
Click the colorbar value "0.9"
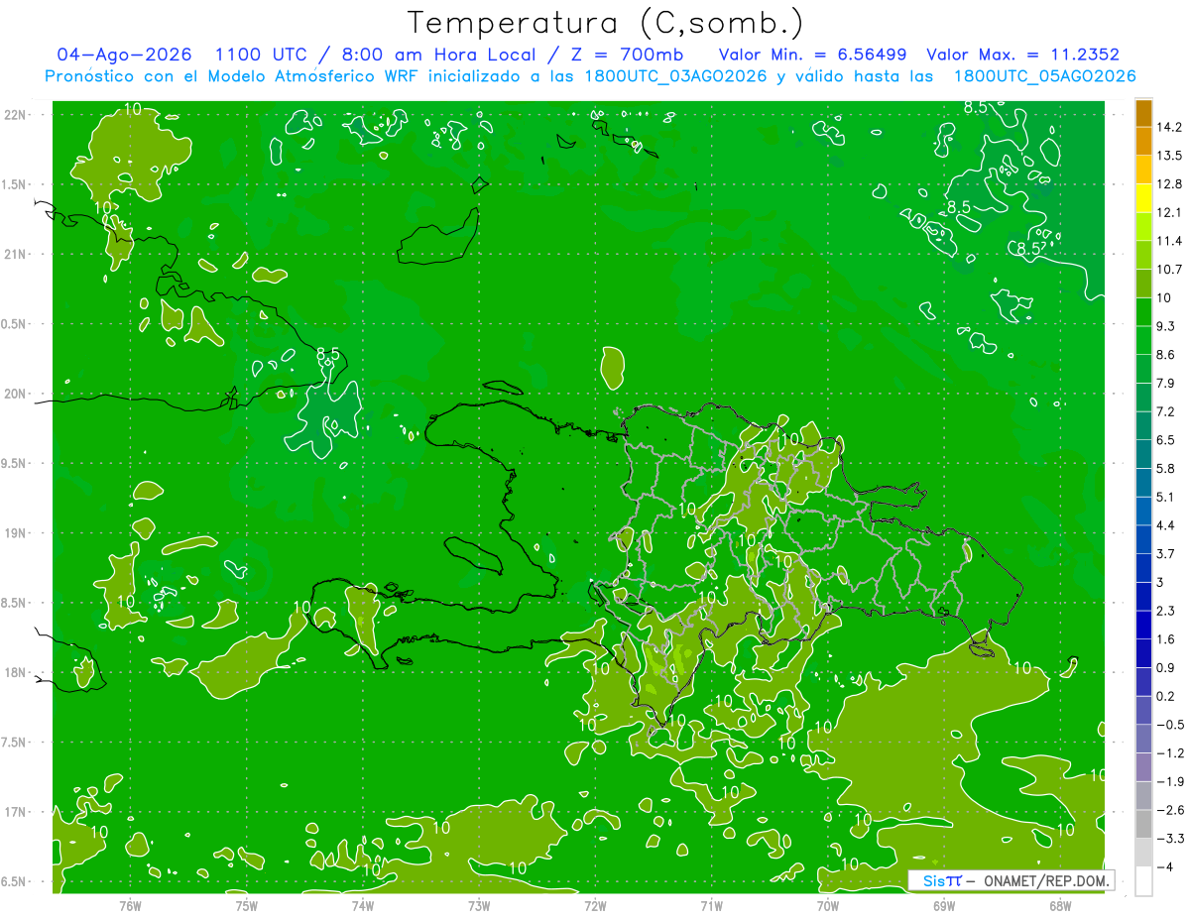point(1166,668)
